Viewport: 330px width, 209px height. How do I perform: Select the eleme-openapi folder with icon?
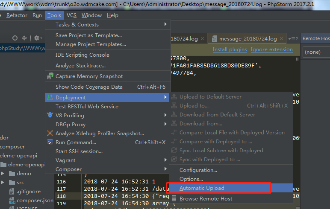click(24, 165)
